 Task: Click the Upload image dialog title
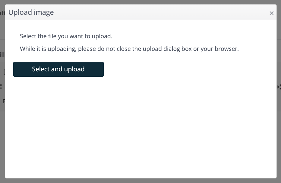[x=31, y=12]
